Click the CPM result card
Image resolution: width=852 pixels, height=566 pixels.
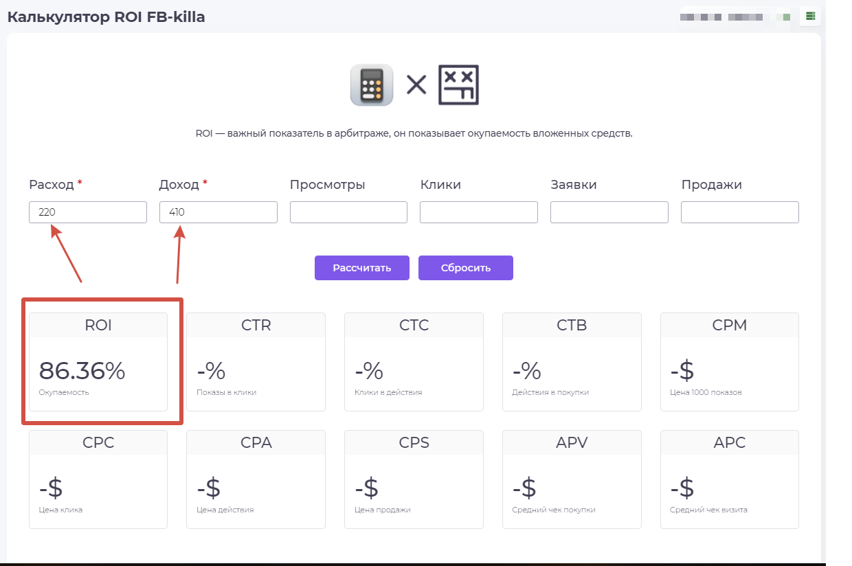click(730, 362)
